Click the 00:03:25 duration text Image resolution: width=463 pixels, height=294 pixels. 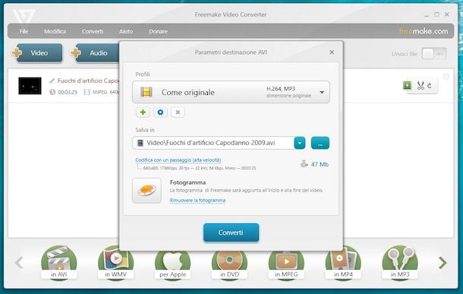pyautogui.click(x=68, y=92)
